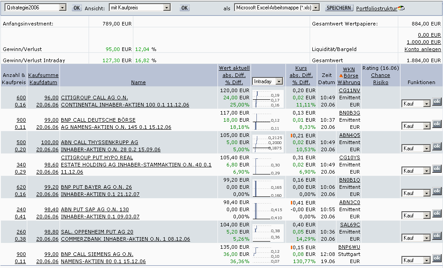Screen dimensions: 443x268
Task: Open the intraday chart for ABN Call ThyssenKrupp
Action: click(268, 142)
